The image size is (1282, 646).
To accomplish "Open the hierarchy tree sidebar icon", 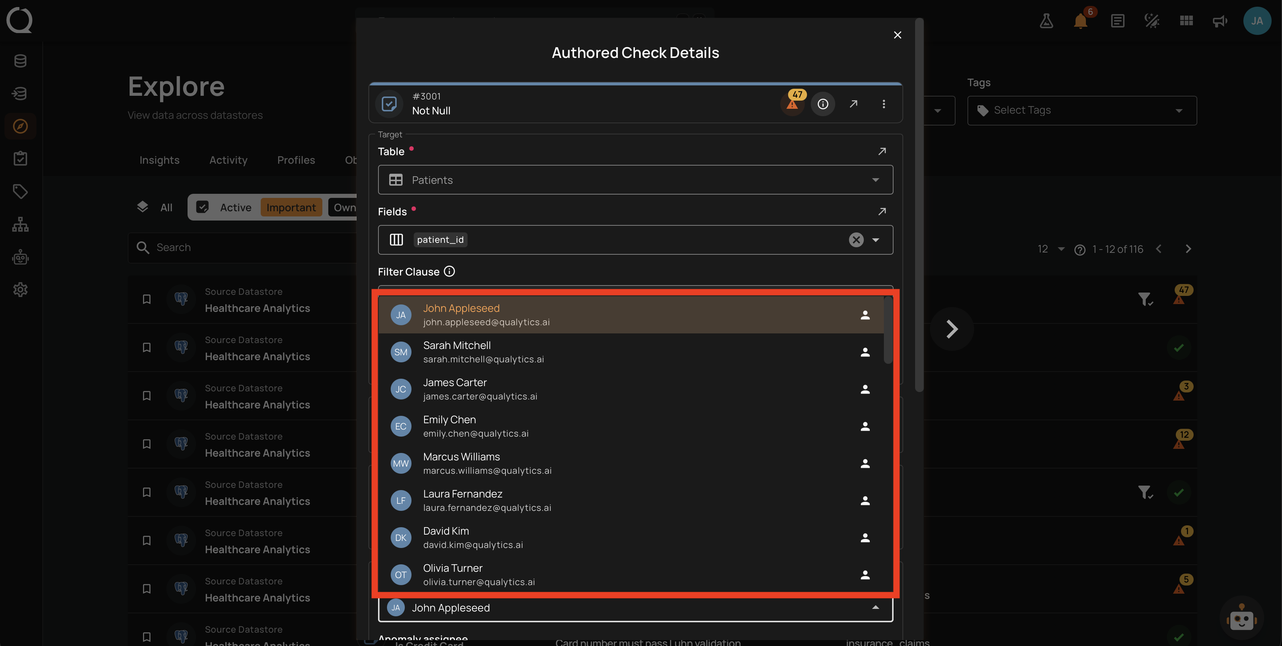I will pos(20,225).
